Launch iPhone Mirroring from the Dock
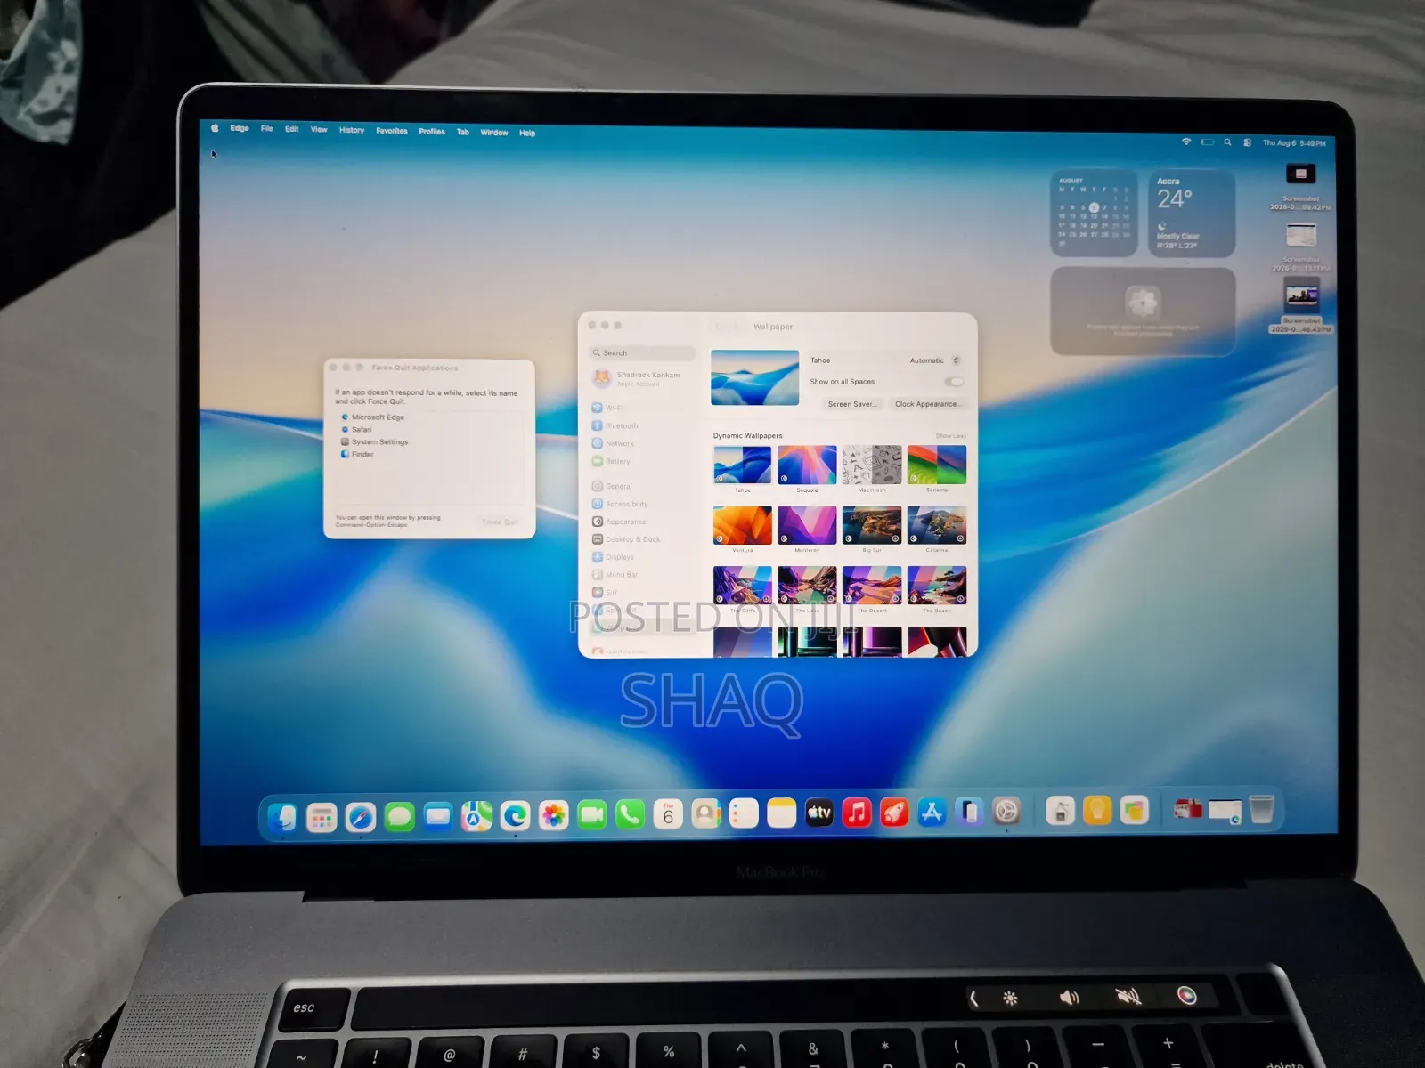This screenshot has height=1068, width=1425. [969, 812]
